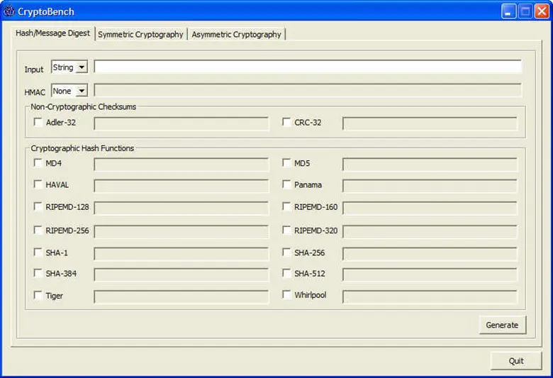Focus the Input text field
This screenshot has height=378, width=553.
click(308, 67)
